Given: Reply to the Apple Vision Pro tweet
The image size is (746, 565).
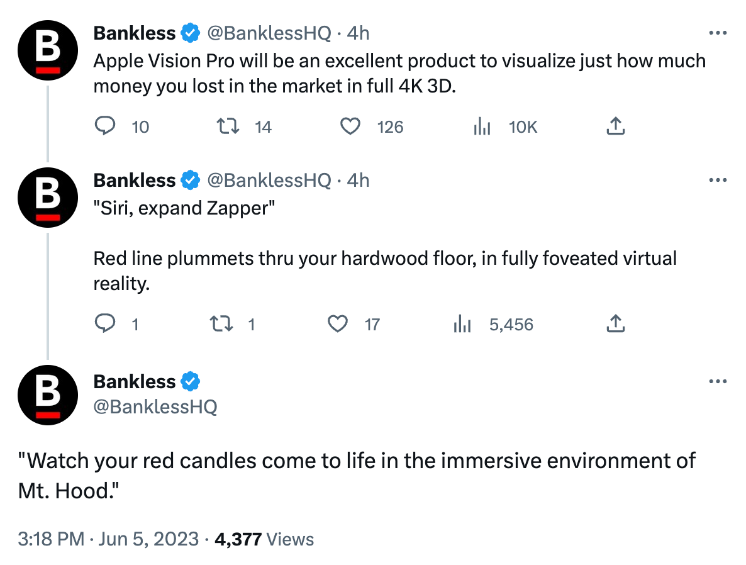Looking at the screenshot, I should tap(105, 127).
